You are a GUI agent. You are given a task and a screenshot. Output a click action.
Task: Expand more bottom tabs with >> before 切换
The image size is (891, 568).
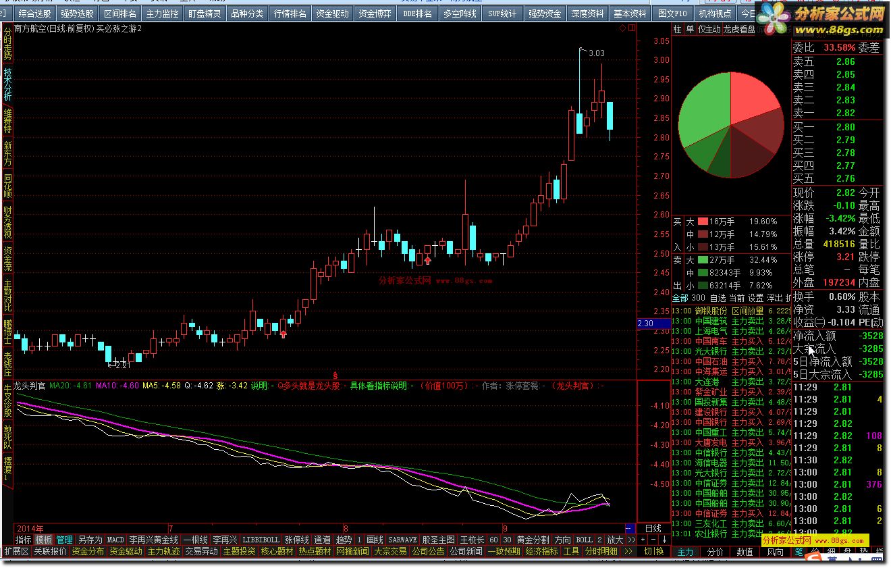(x=628, y=551)
